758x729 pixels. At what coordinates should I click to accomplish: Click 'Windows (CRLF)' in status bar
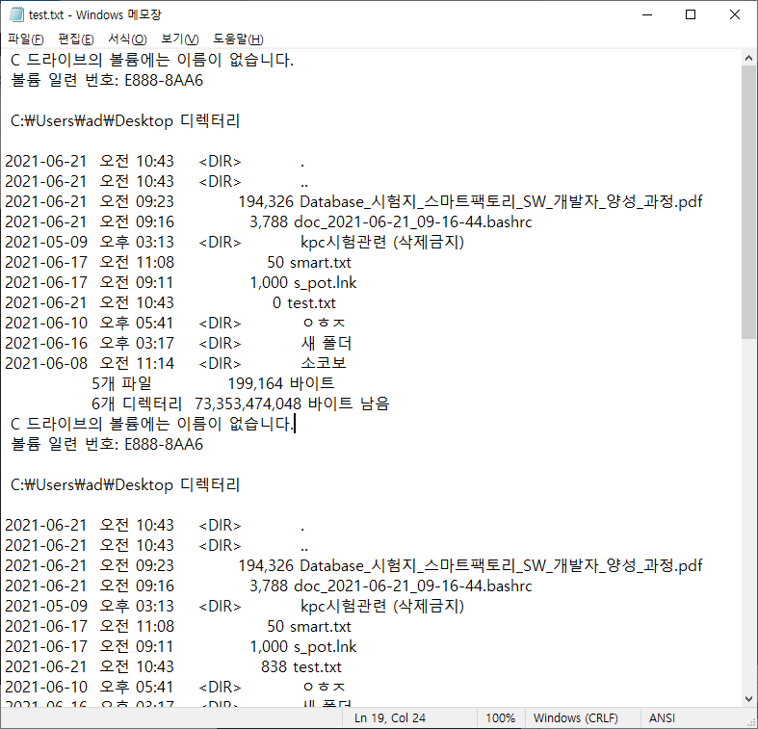pyautogui.click(x=575, y=717)
